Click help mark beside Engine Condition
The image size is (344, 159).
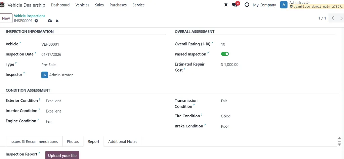pyautogui.click(x=38, y=120)
